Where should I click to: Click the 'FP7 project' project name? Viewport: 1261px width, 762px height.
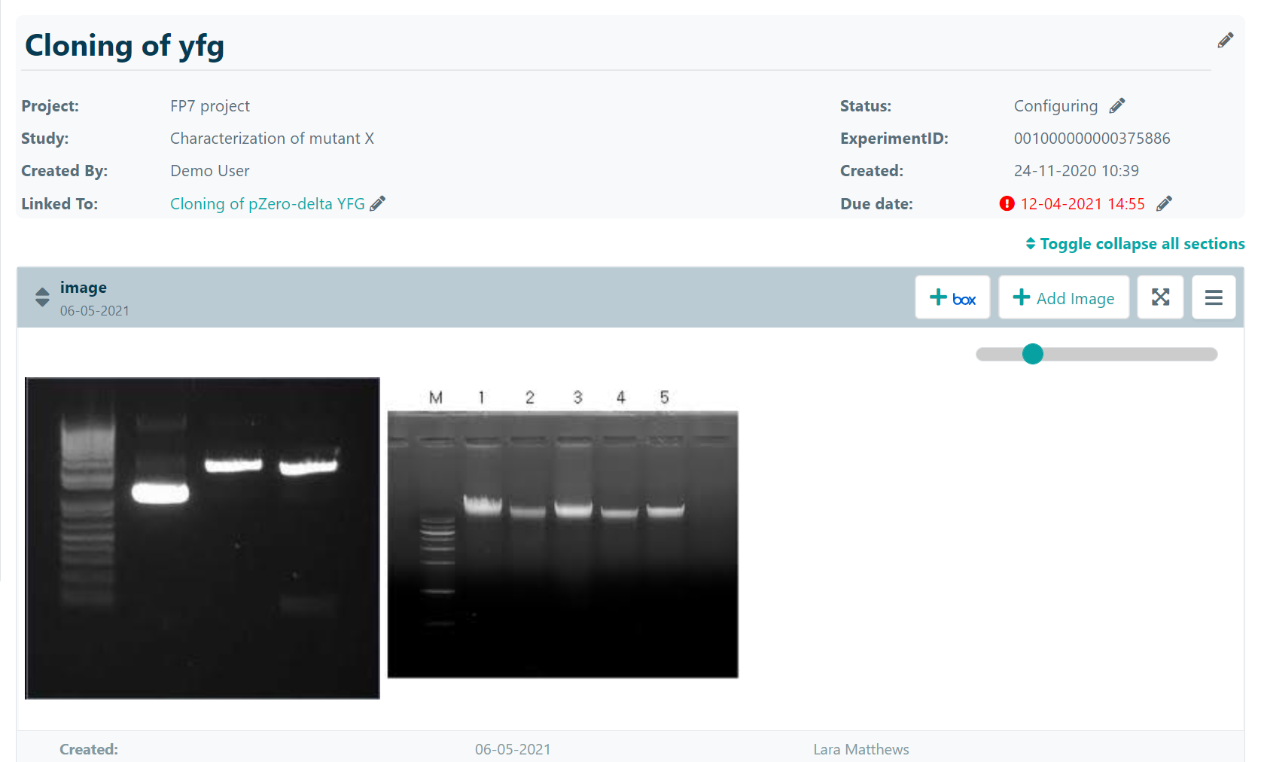210,106
